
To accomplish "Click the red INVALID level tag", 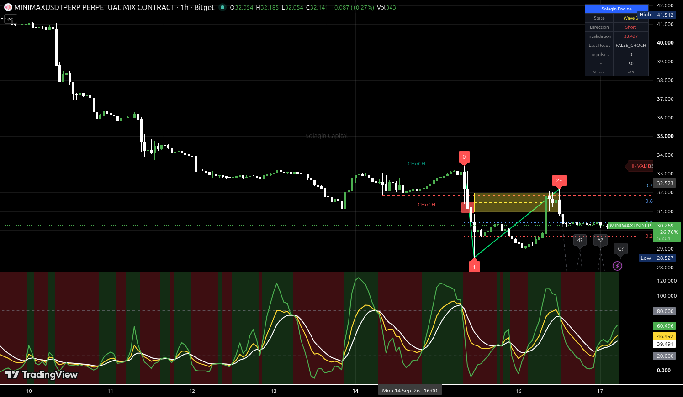I will [641, 166].
